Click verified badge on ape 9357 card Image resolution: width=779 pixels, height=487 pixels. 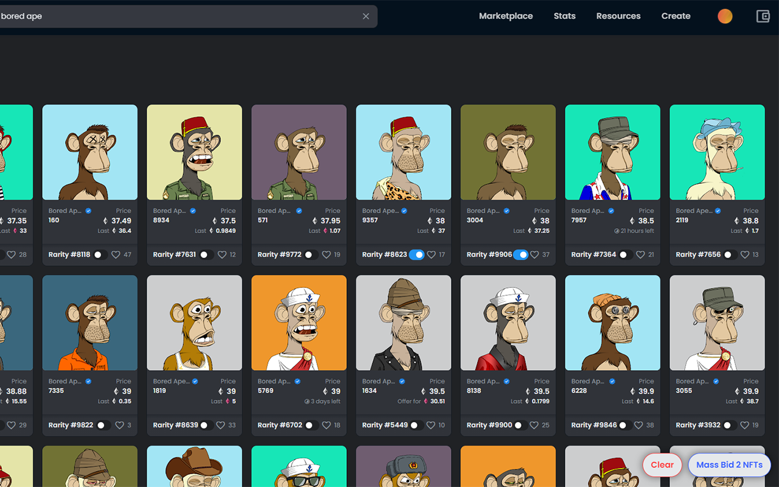(x=404, y=211)
